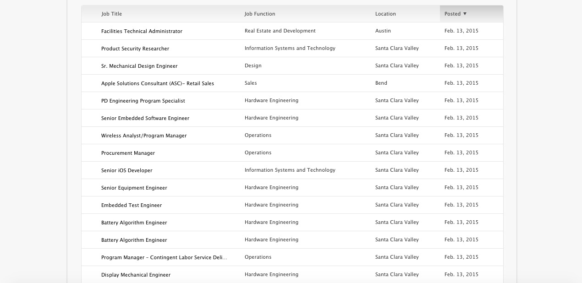Open Display Mechanical Engineer job

tap(136, 275)
